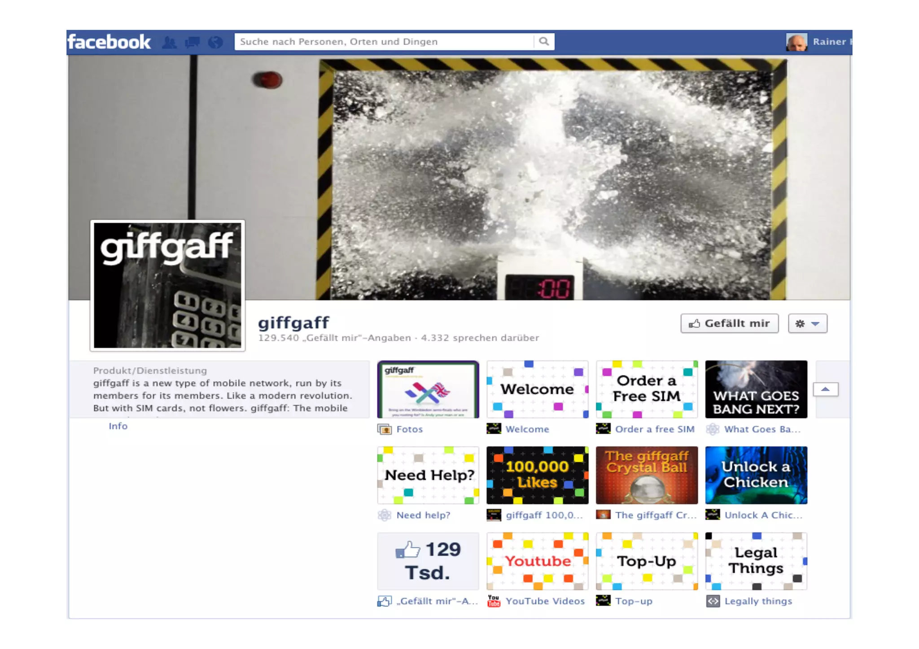
Task: Open the gear settings dropdown
Action: tap(807, 323)
